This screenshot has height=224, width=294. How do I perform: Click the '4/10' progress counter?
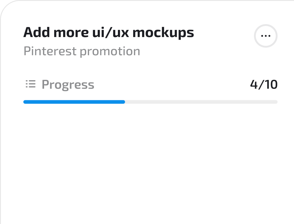(x=263, y=84)
